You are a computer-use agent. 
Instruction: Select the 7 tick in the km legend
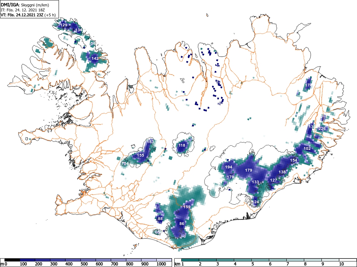[287, 264]
